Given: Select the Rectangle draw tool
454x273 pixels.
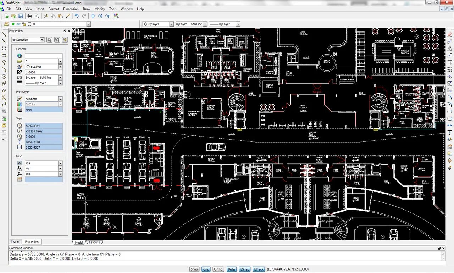Looking at the screenshot, I should tap(4, 55).
